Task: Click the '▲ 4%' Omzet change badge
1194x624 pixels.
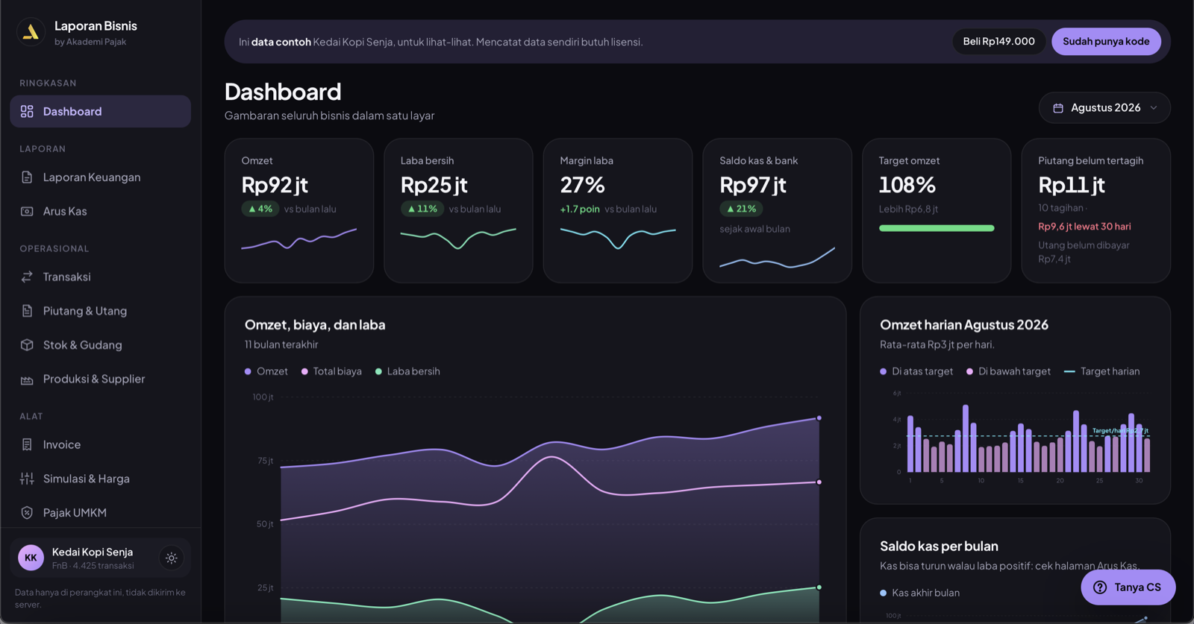Action: click(x=260, y=209)
